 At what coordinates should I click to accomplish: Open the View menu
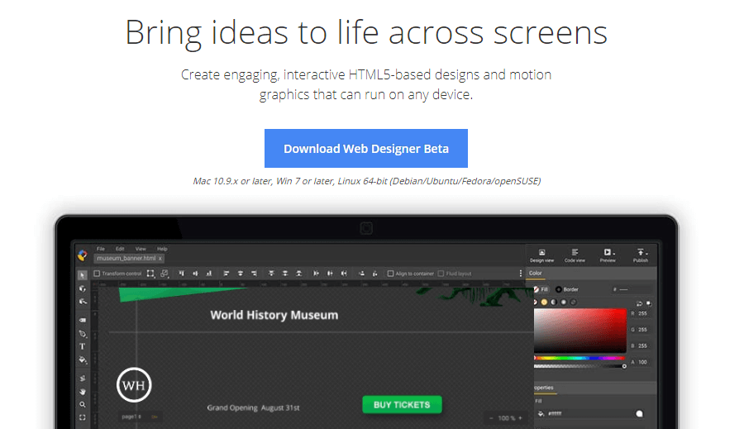[141, 249]
